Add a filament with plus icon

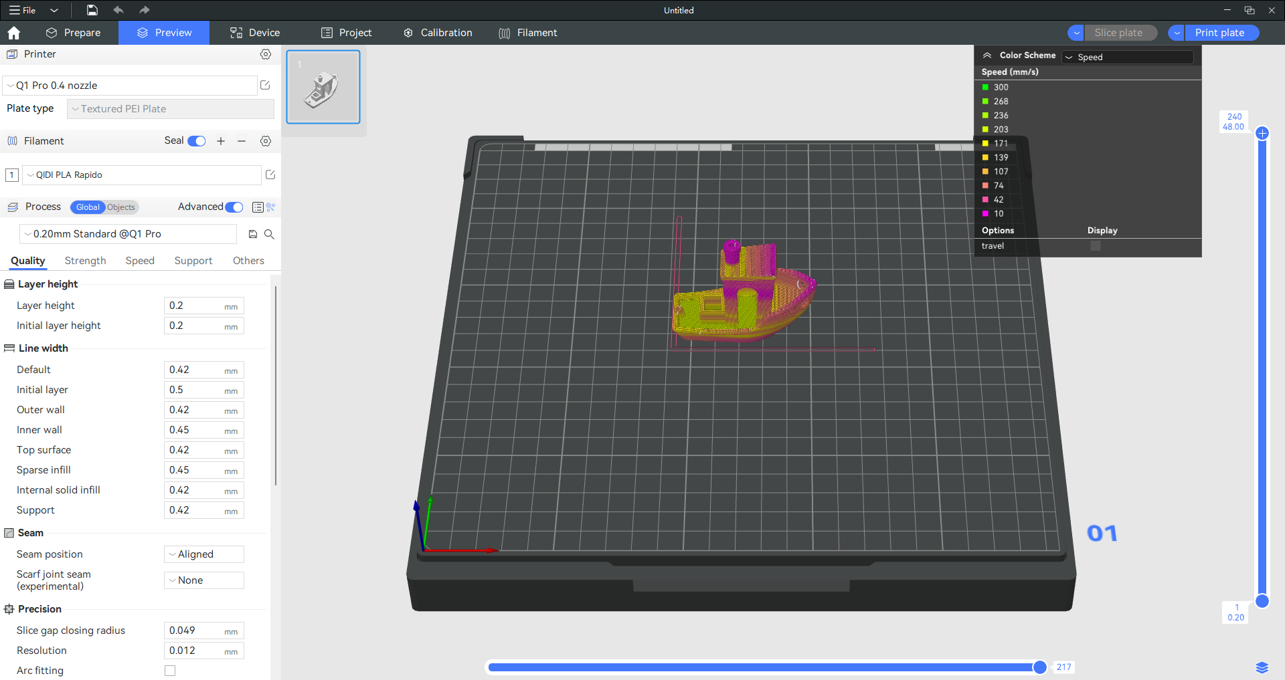tap(221, 141)
